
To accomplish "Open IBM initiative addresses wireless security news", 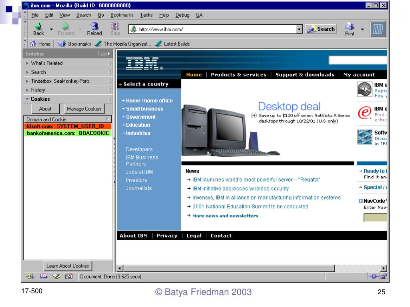I will 241,189.
